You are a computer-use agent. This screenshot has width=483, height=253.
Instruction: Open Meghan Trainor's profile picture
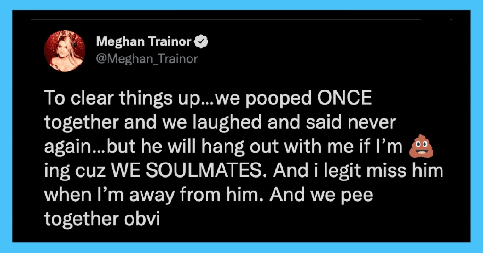[x=65, y=51]
